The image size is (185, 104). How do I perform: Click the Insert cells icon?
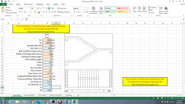(134, 9)
